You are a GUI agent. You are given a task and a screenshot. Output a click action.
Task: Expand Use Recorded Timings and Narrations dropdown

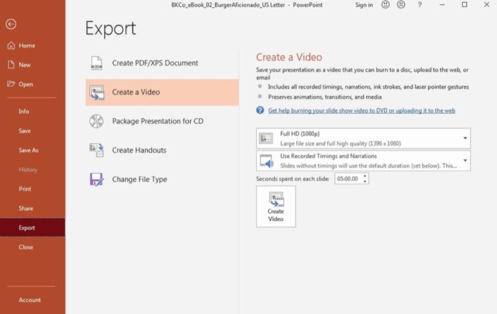pos(363,161)
